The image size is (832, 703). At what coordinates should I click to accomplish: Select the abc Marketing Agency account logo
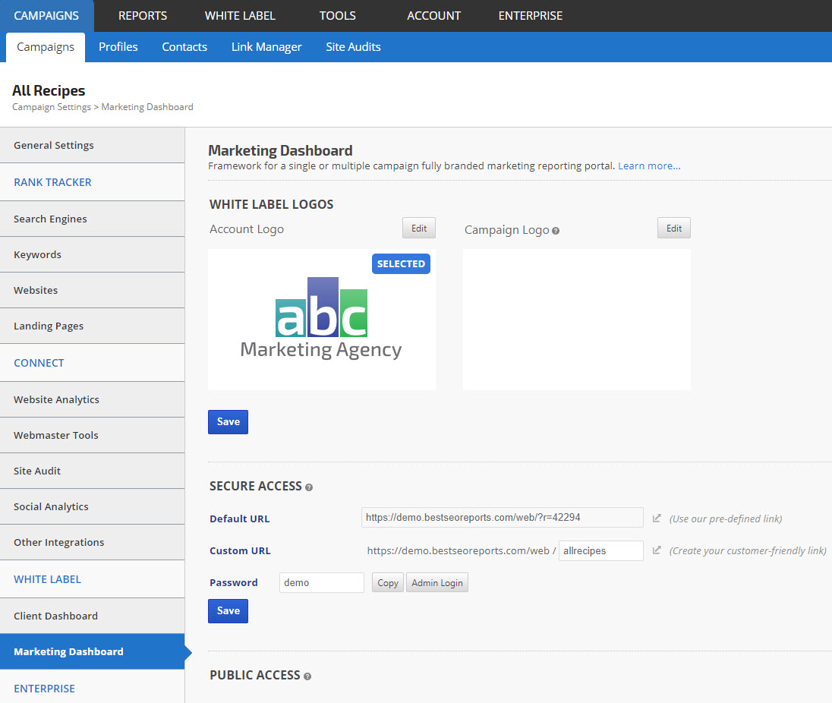point(321,320)
